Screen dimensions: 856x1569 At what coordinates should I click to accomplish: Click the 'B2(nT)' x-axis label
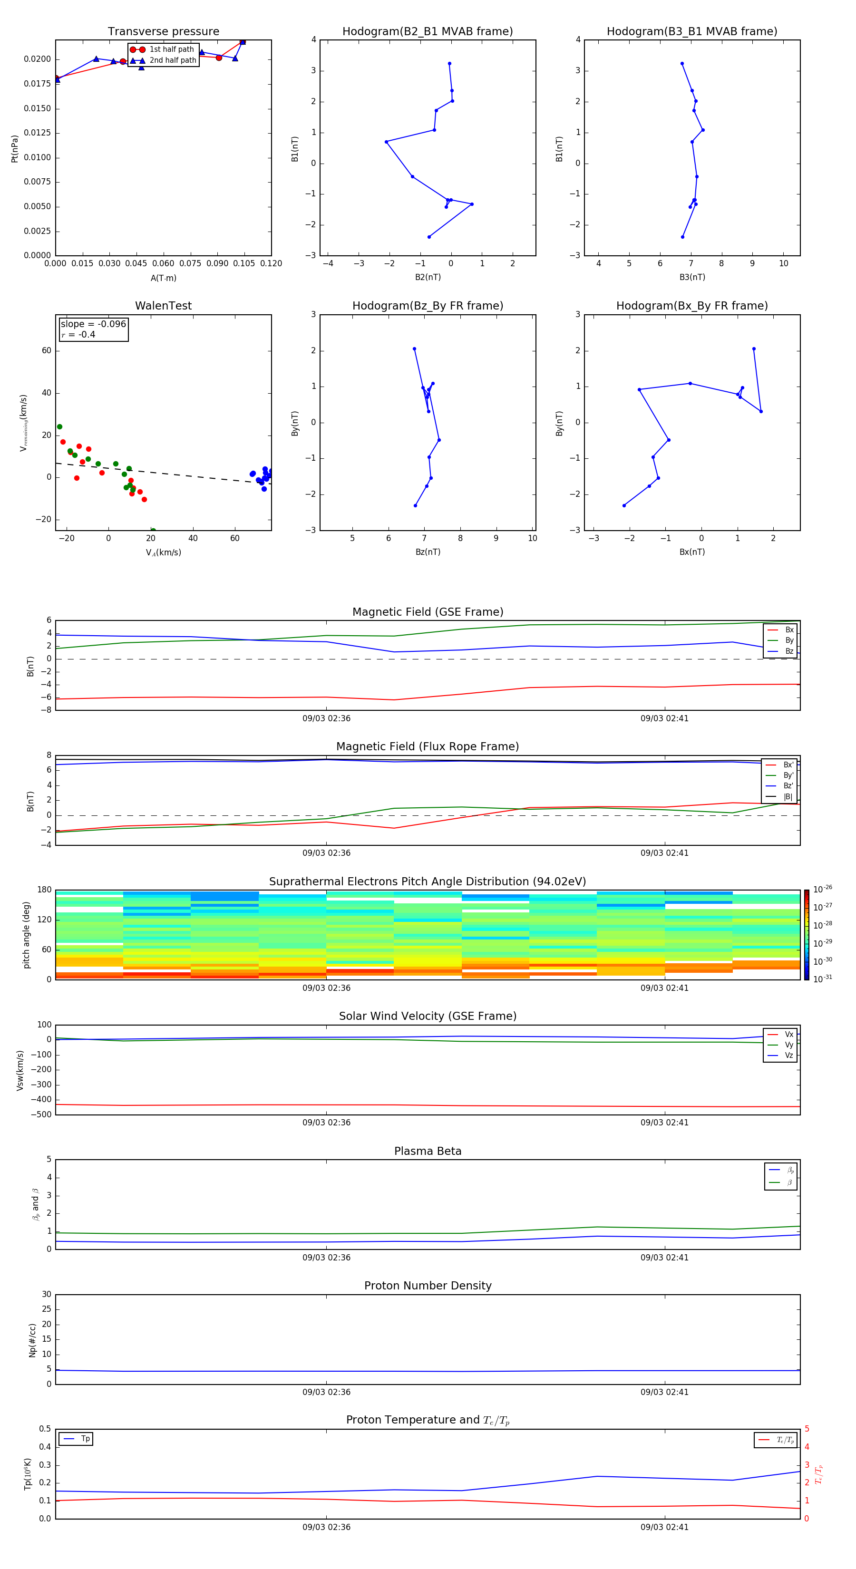click(428, 277)
